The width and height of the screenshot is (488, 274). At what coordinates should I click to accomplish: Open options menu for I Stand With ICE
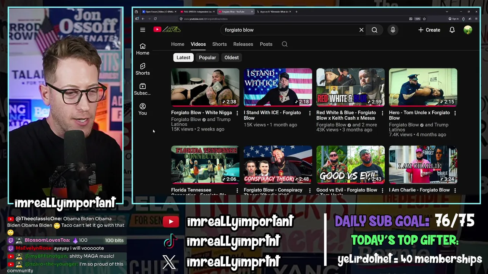pos(310,113)
